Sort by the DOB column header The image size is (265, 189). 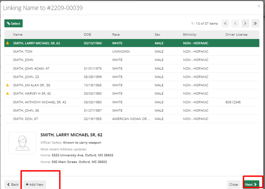point(88,34)
